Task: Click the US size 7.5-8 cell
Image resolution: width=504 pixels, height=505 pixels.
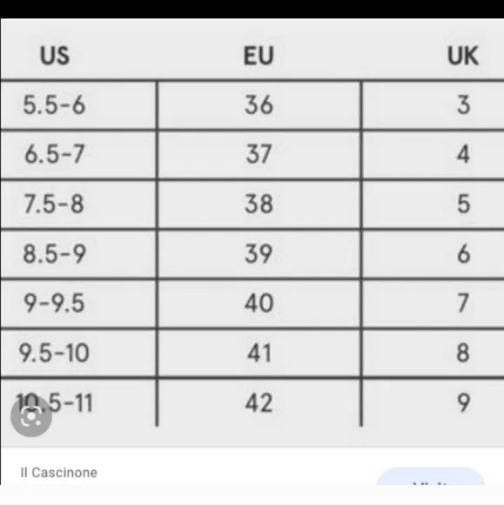Action: coord(78,204)
